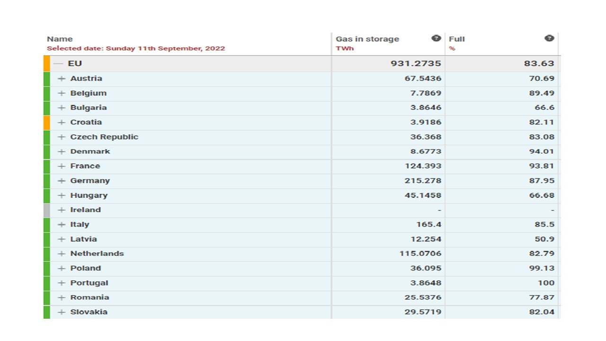Image resolution: width=606 pixels, height=341 pixels.
Task: Select Portugal gas value 3.8648
Action: click(426, 283)
